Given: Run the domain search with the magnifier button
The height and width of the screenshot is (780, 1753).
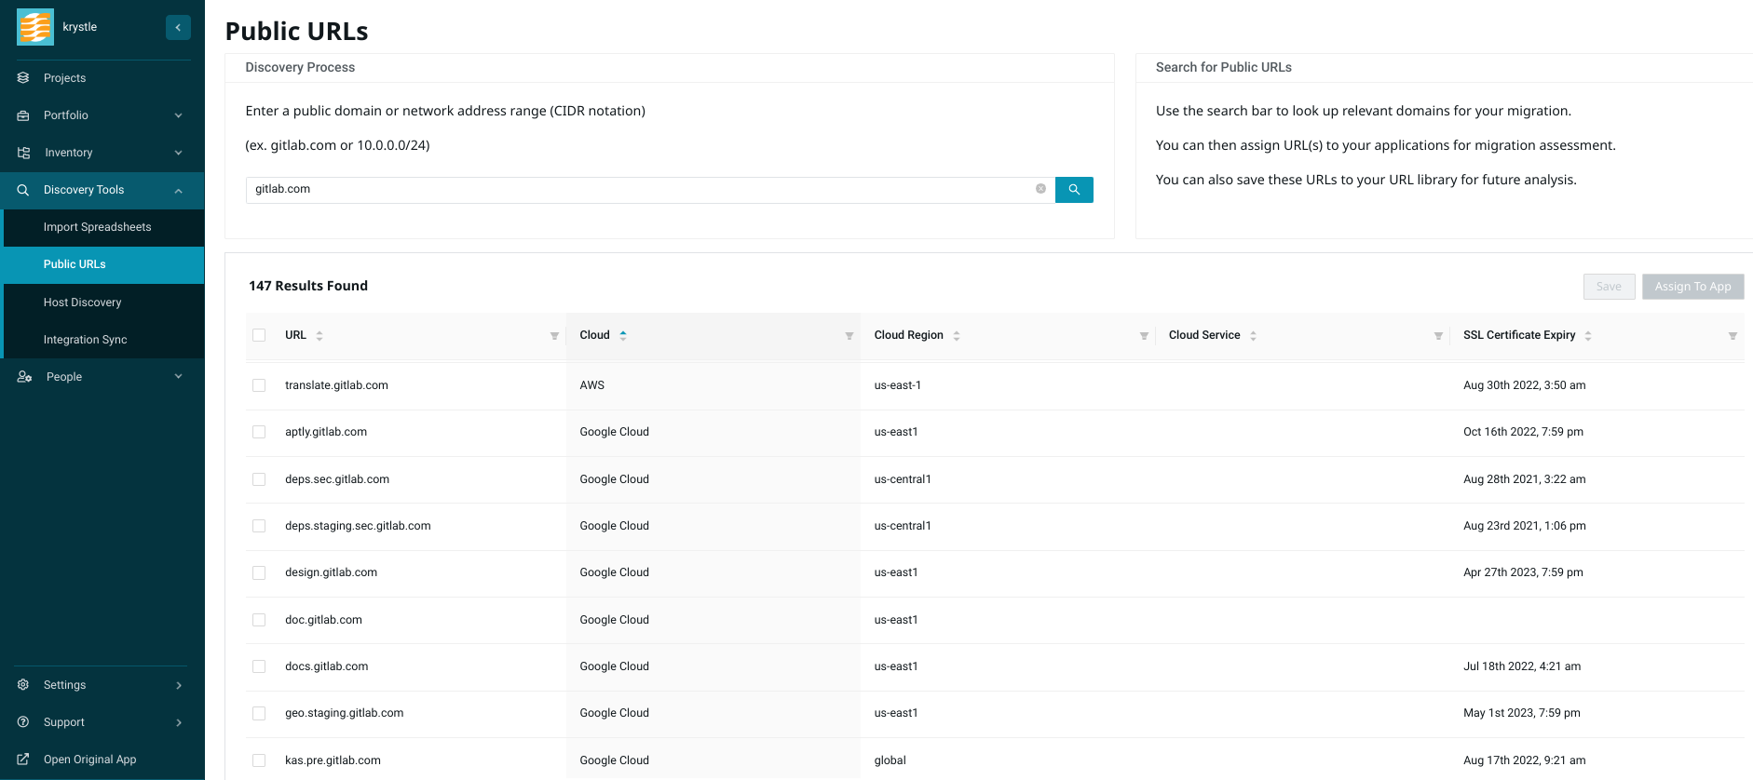Looking at the screenshot, I should click(1074, 190).
